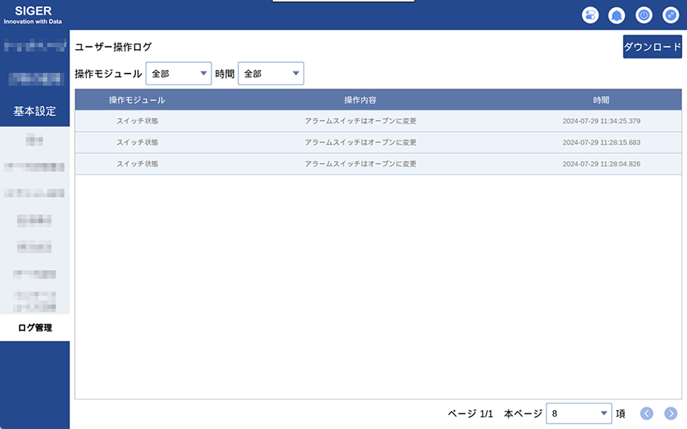Viewport: 687px width, 429px height.
Task: Go to next page arrow
Action: coord(670,413)
